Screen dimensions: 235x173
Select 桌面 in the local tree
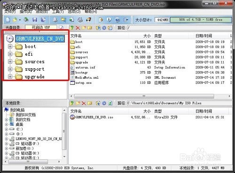(x=19, y=124)
